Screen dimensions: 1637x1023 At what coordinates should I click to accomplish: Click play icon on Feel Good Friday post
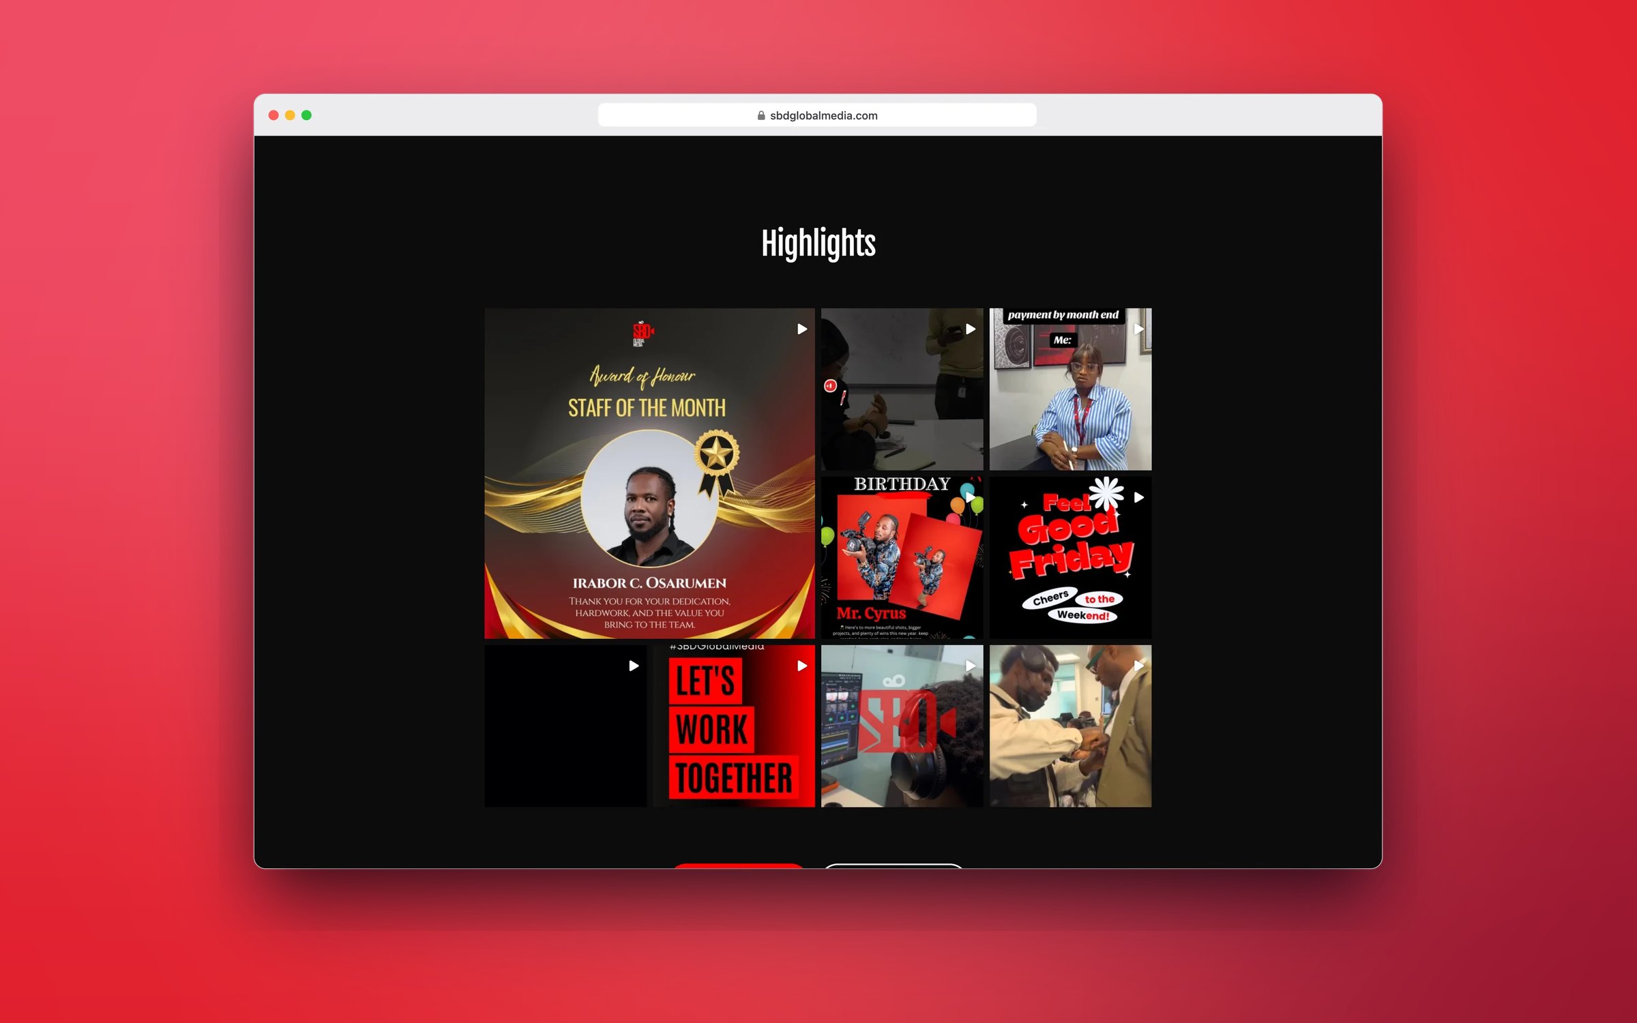tap(1139, 497)
